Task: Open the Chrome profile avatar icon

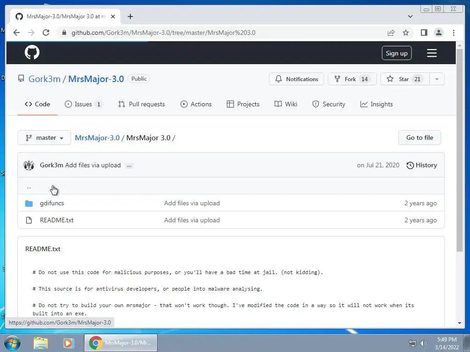Action: tap(438, 33)
